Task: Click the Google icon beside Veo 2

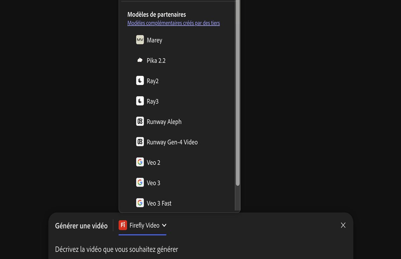Action: [140, 162]
